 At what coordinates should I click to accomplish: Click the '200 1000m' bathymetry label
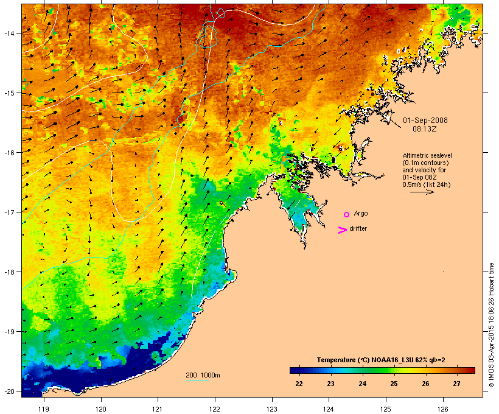click(203, 375)
